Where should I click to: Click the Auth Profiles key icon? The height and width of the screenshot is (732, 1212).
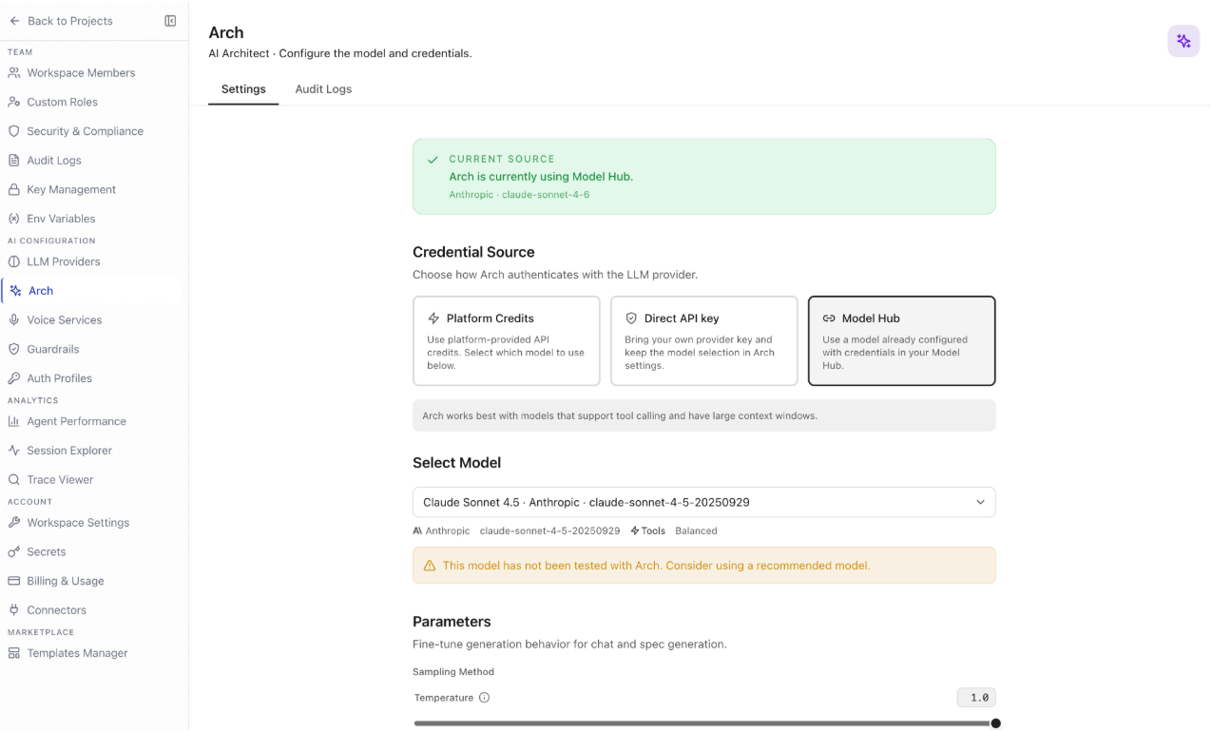[14, 378]
